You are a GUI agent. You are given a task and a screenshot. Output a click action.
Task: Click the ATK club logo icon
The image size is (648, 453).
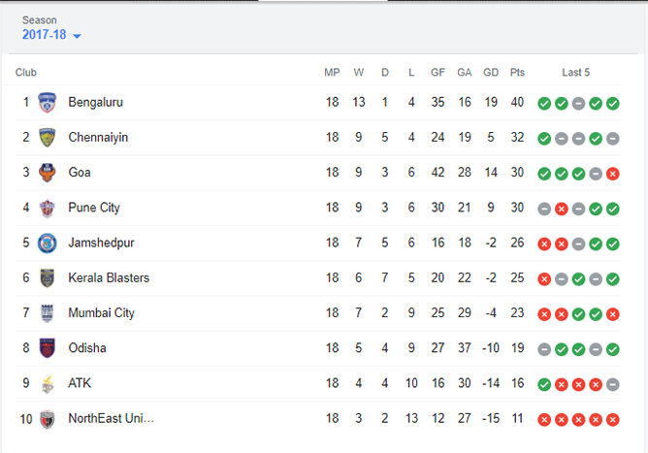[47, 383]
